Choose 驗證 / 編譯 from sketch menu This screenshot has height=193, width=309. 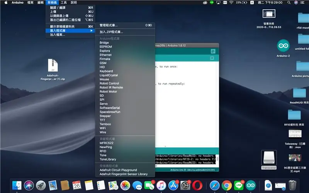70,8
